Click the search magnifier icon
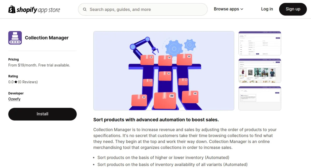The width and height of the screenshot is (311, 168). [x=85, y=10]
